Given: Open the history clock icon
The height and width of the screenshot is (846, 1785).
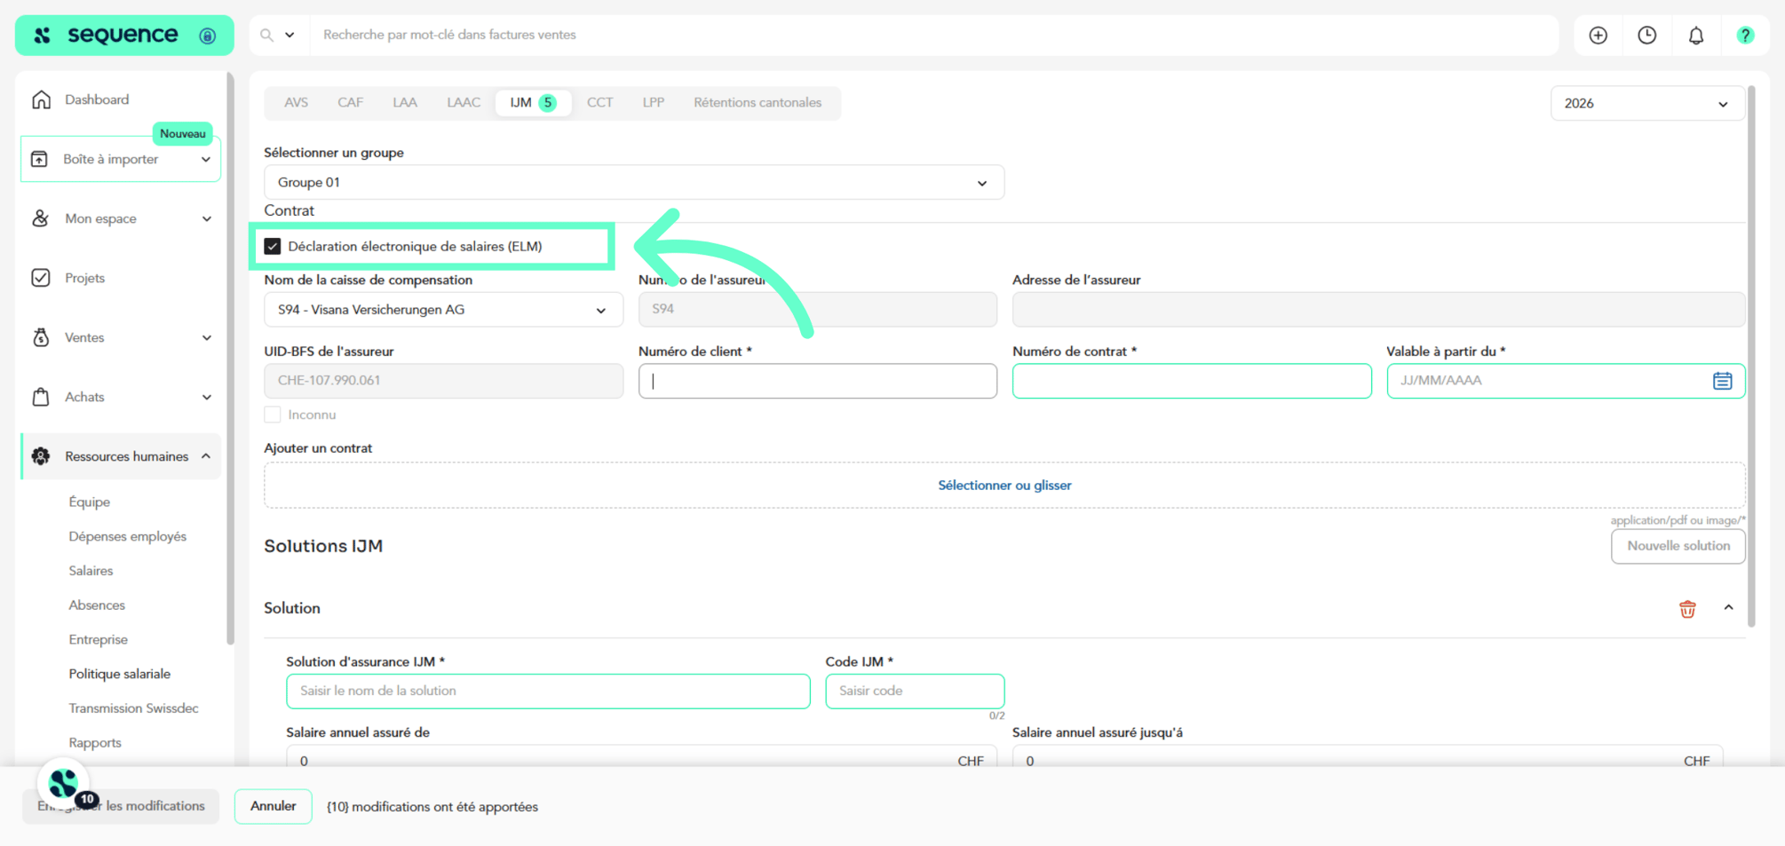Looking at the screenshot, I should 1647,35.
